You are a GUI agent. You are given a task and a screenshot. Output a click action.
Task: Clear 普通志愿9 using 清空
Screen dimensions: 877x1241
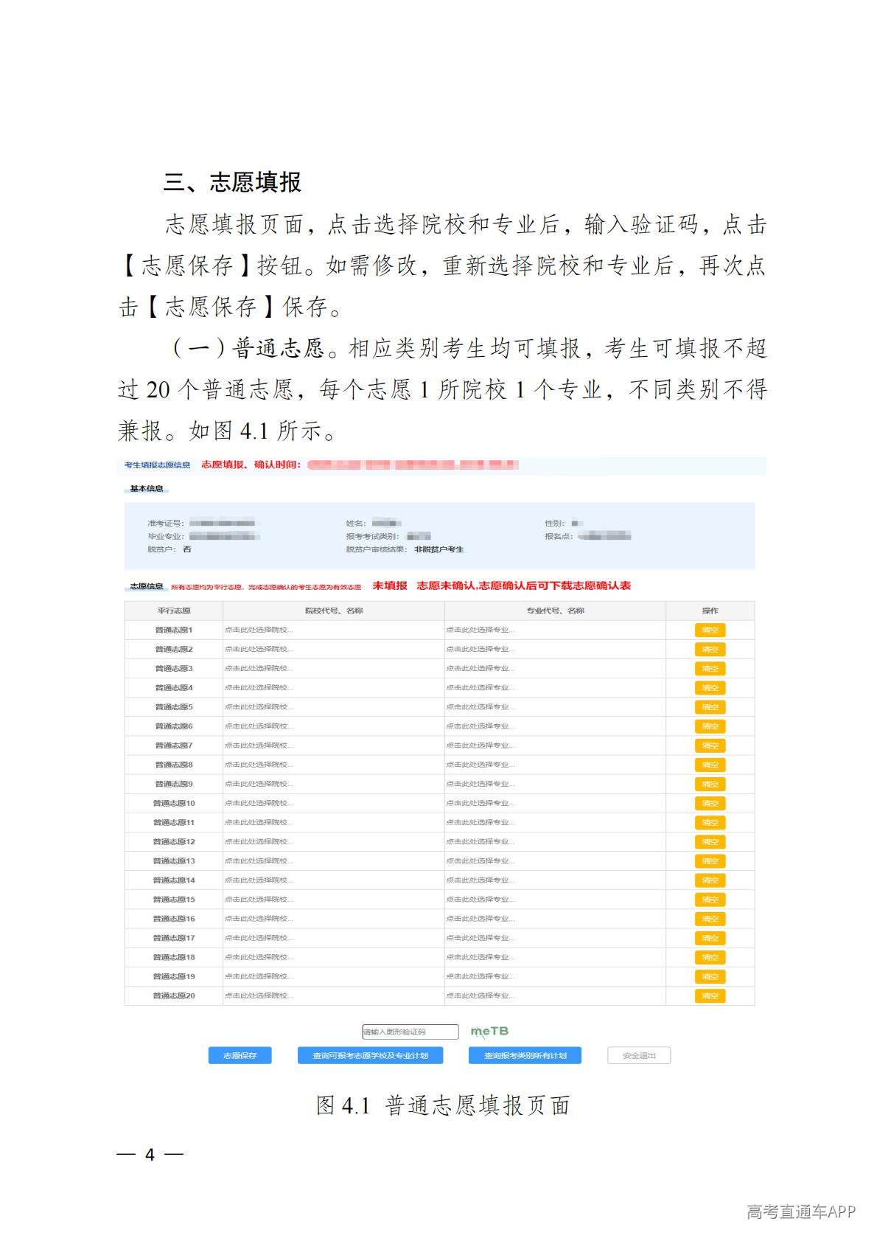(710, 784)
